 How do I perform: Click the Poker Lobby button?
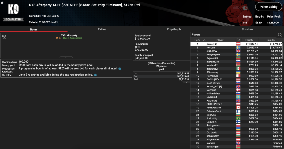268,7
